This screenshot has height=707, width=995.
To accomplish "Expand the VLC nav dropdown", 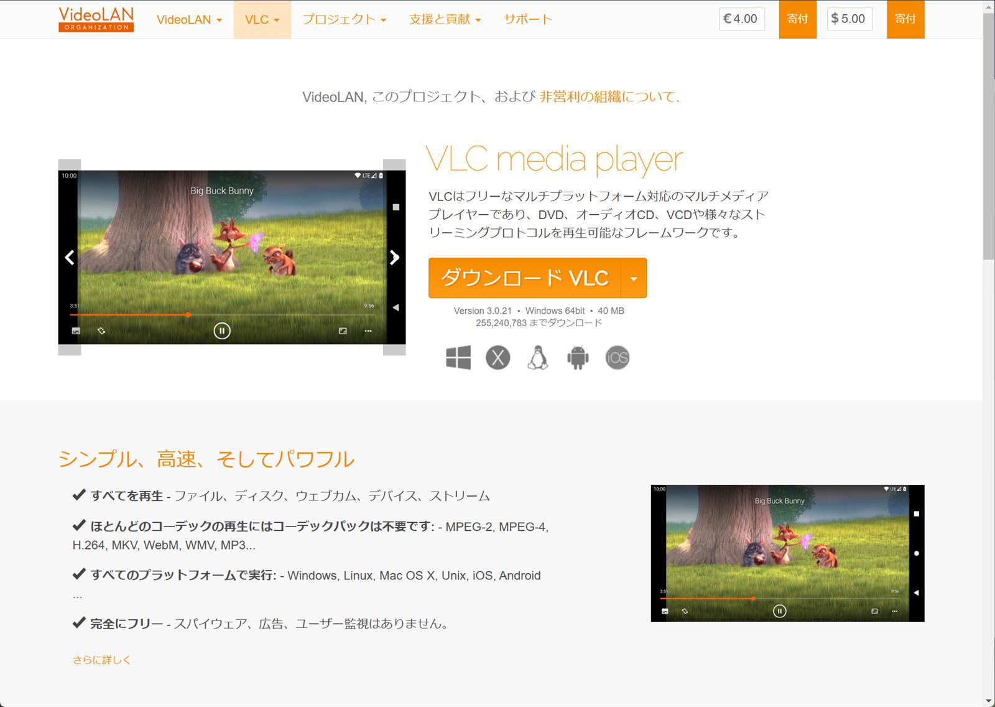I will (262, 19).
